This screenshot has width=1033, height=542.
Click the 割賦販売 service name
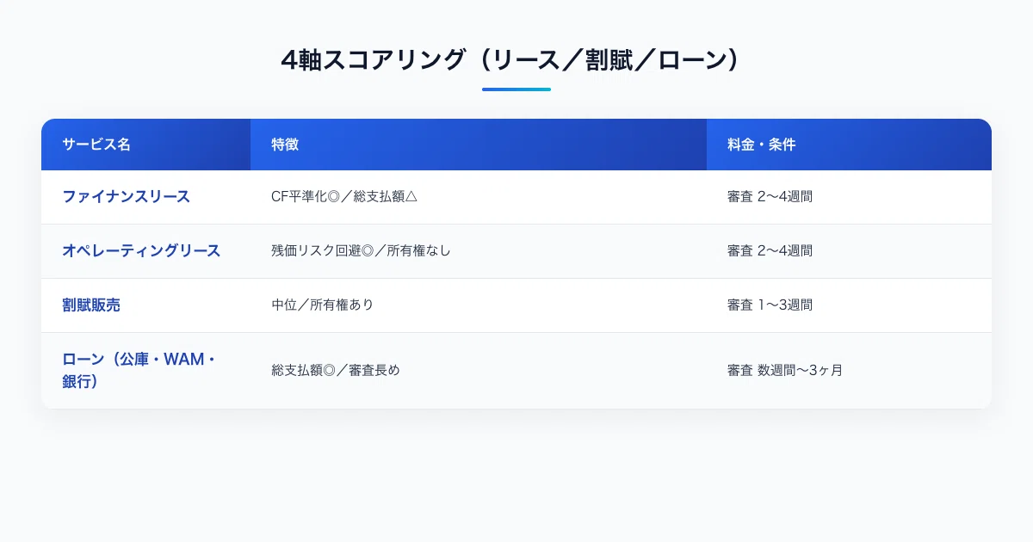pyautogui.click(x=90, y=305)
